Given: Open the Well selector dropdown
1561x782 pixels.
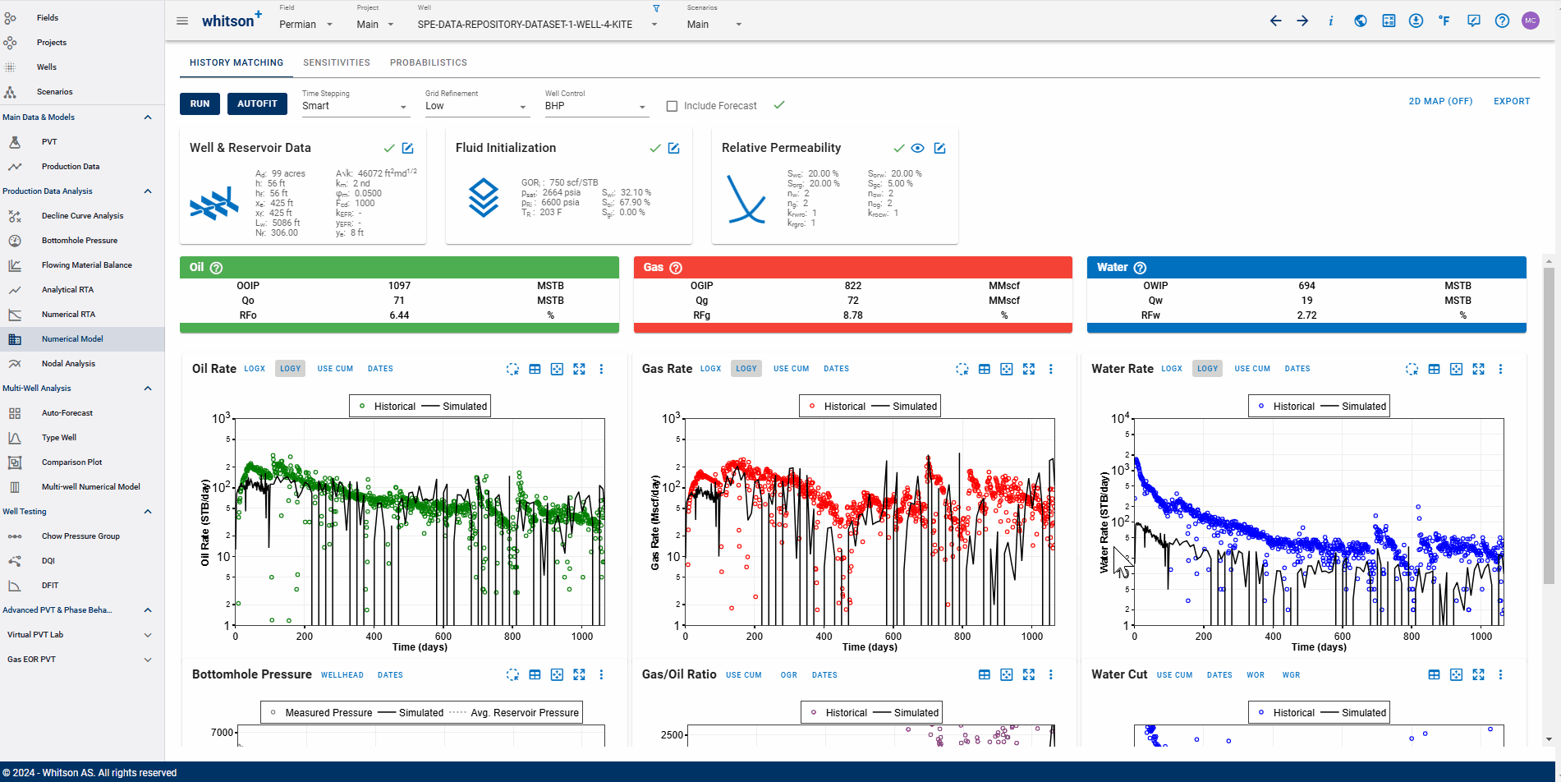Looking at the screenshot, I should 538,25.
